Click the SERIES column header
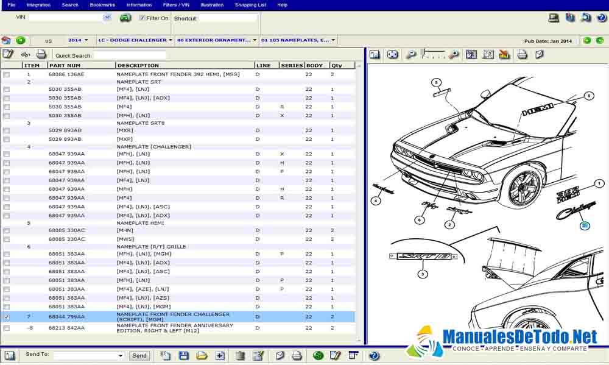 tap(292, 65)
